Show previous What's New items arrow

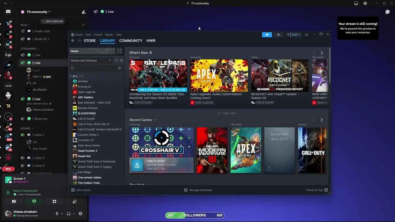[314, 53]
